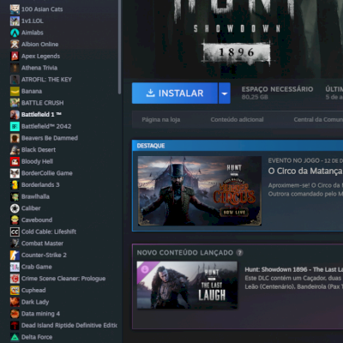
Task: Select the Borderlands 3 icon
Action: coord(15,185)
